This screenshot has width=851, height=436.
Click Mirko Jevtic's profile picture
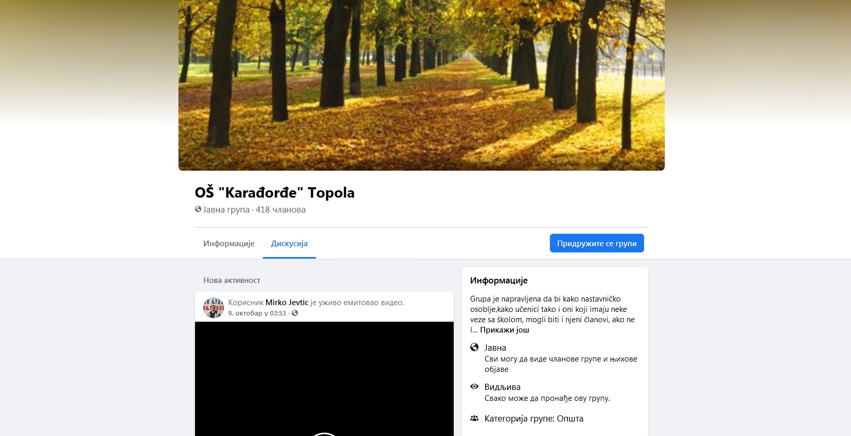pyautogui.click(x=214, y=308)
